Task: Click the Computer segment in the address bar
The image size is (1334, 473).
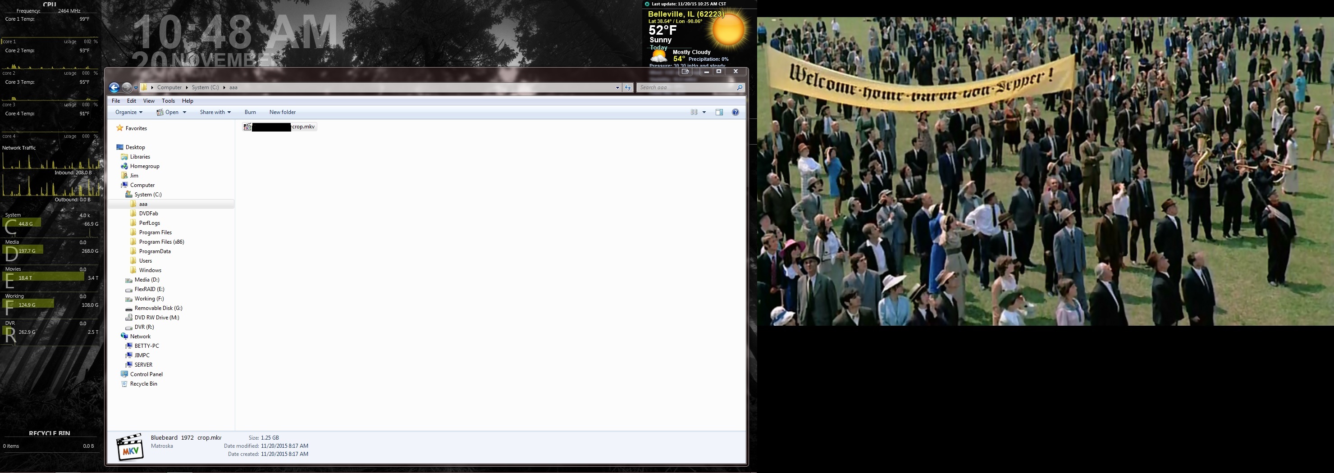Action: [x=169, y=87]
